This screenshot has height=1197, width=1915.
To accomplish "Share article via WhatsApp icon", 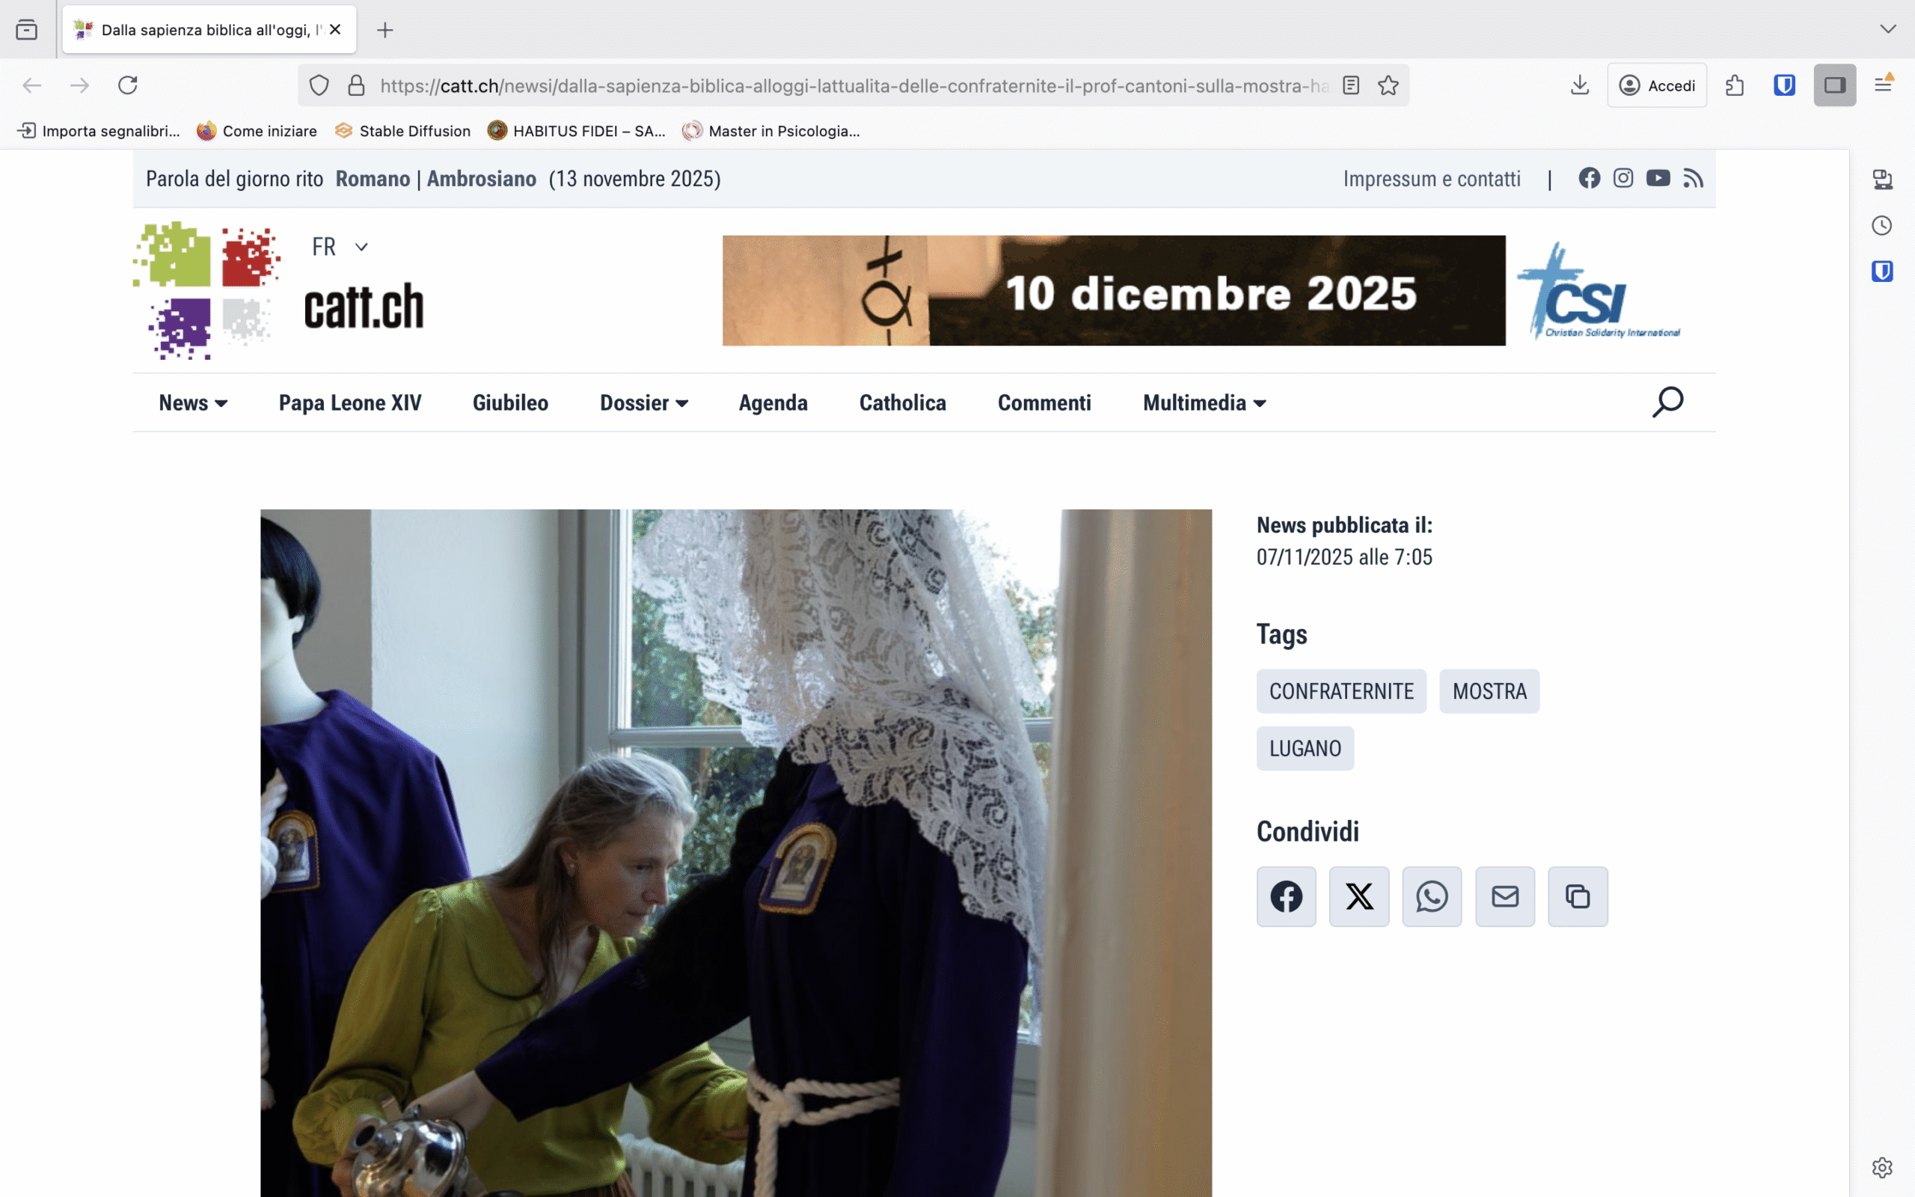I will (1432, 896).
